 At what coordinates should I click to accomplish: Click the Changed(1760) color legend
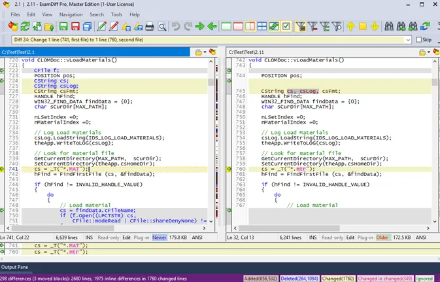point(338,279)
